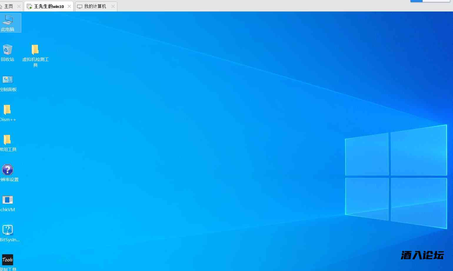Click the 此电脑 icon label text
453x271 pixels.
click(8, 29)
